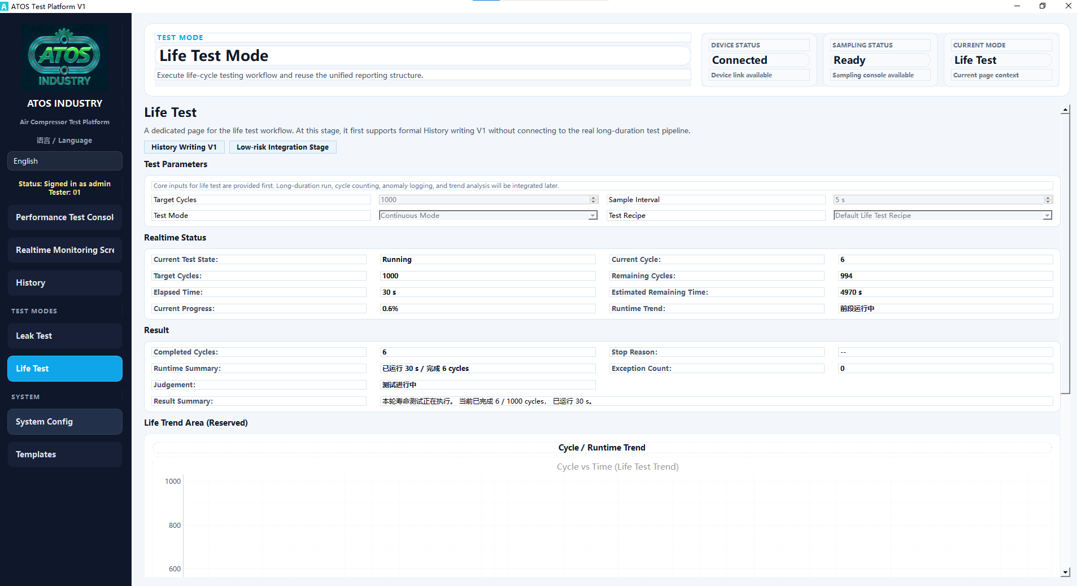Go to Realtime Monitoring Screen
Screen dimensions: 1077x586
[65, 250]
